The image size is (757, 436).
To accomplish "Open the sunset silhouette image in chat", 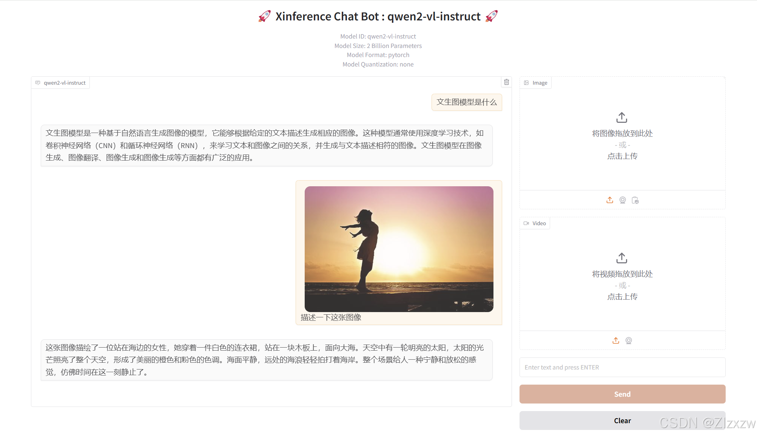I will point(399,249).
